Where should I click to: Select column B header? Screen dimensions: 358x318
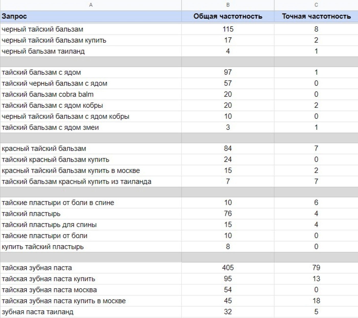(x=228, y=5)
